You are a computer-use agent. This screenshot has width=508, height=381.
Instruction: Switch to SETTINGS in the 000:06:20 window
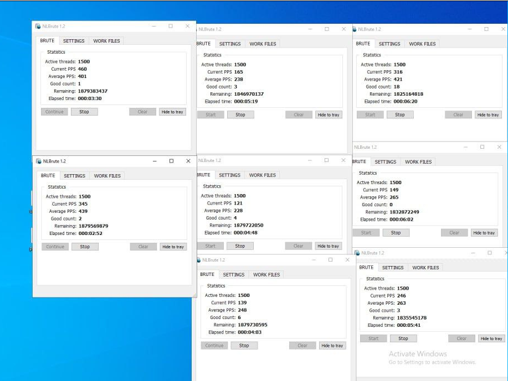pyautogui.click(x=389, y=44)
